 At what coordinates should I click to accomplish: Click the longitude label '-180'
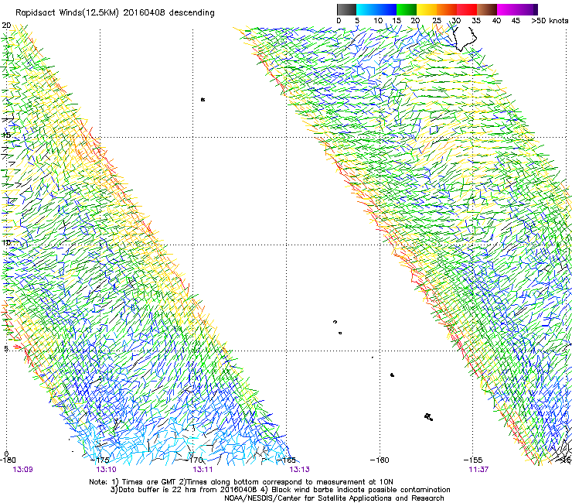click(x=8, y=460)
